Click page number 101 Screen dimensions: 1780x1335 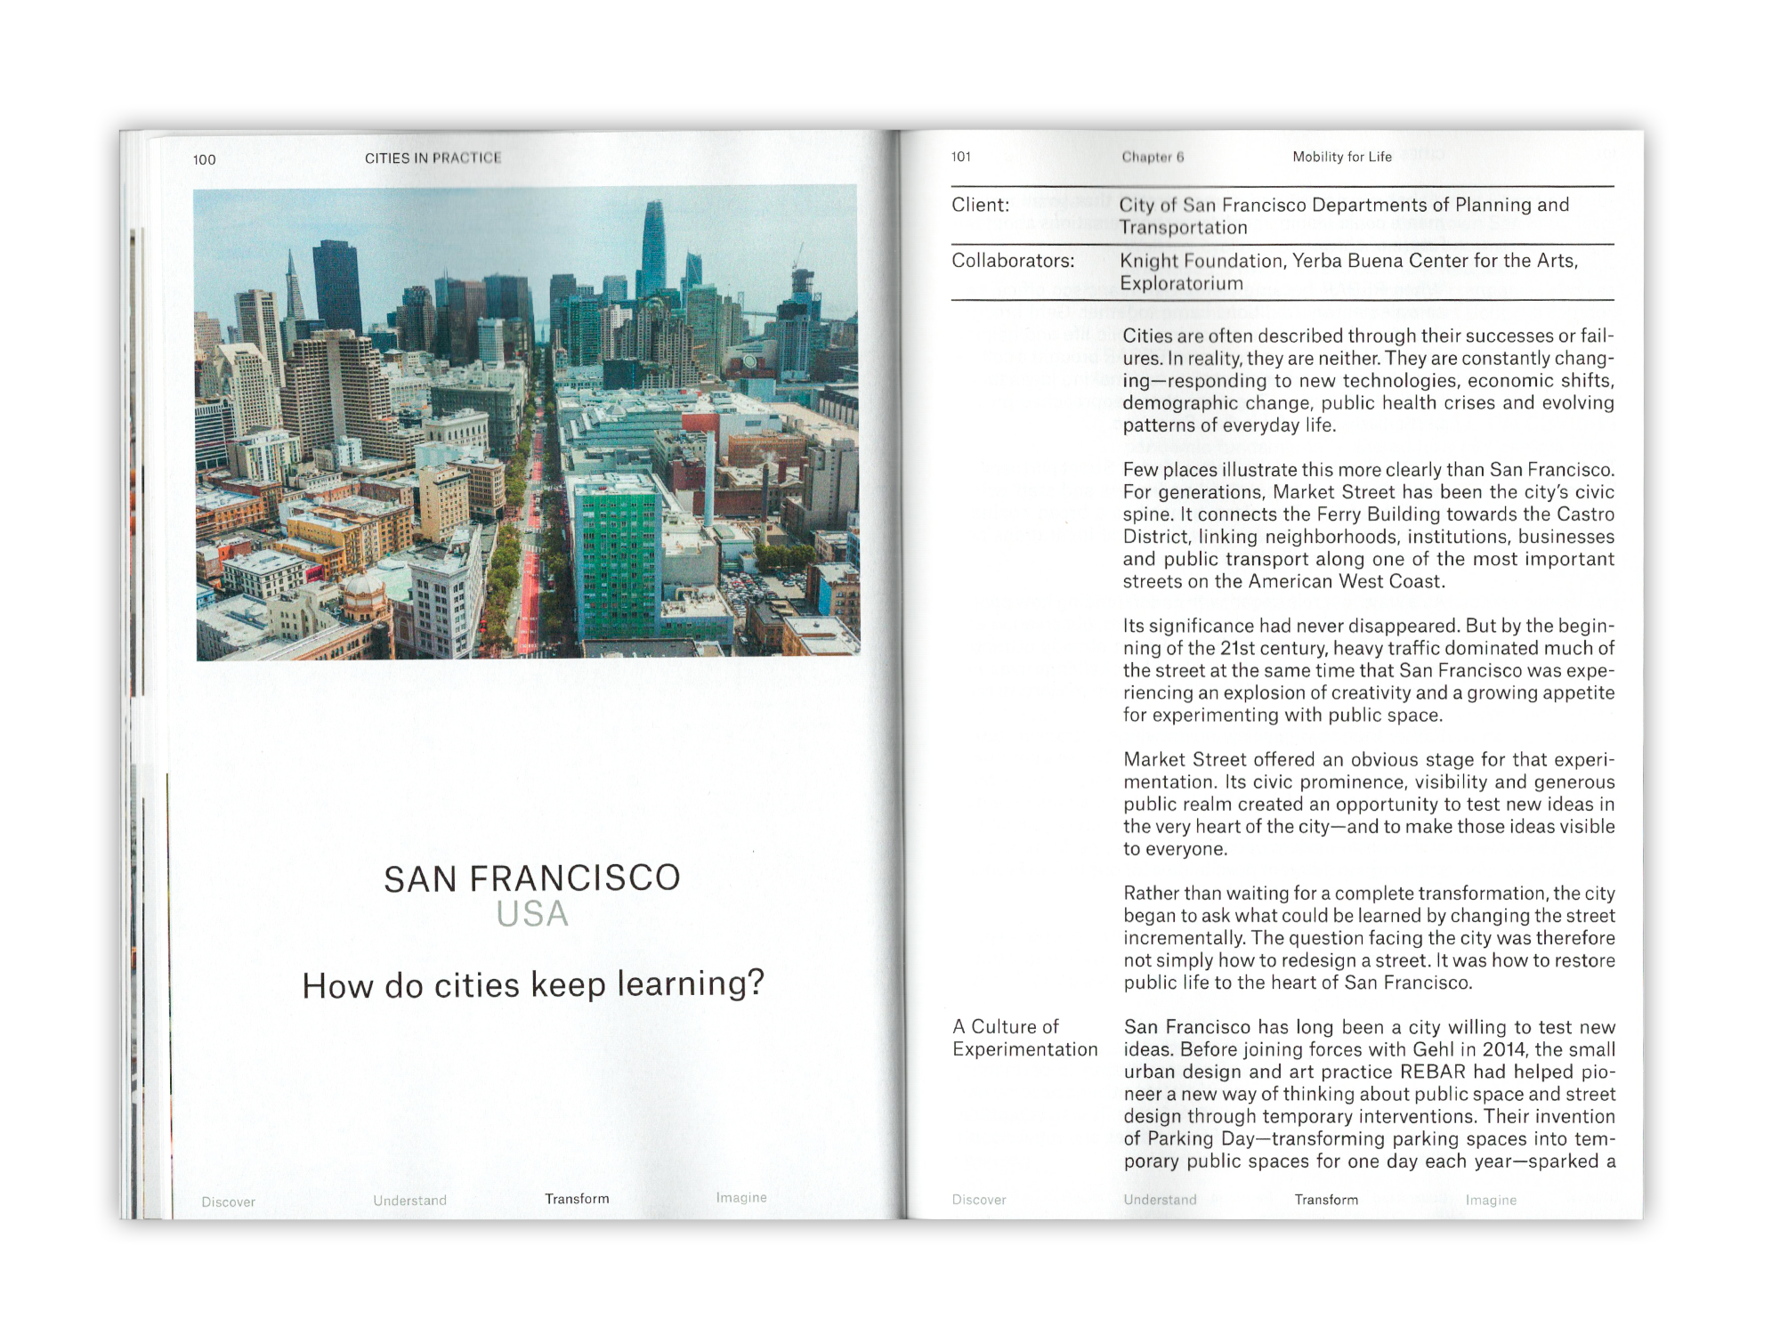[x=961, y=157]
